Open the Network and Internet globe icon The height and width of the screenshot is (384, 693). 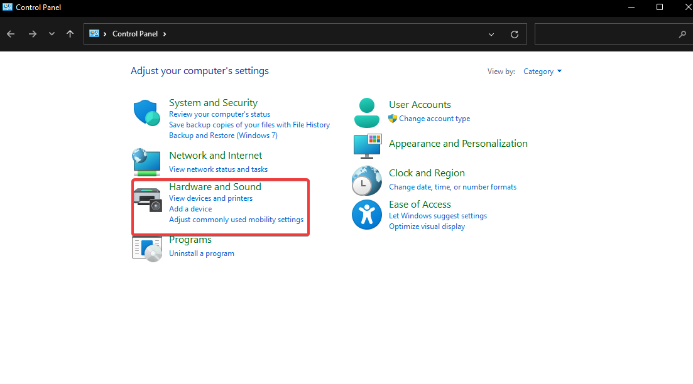point(146,163)
